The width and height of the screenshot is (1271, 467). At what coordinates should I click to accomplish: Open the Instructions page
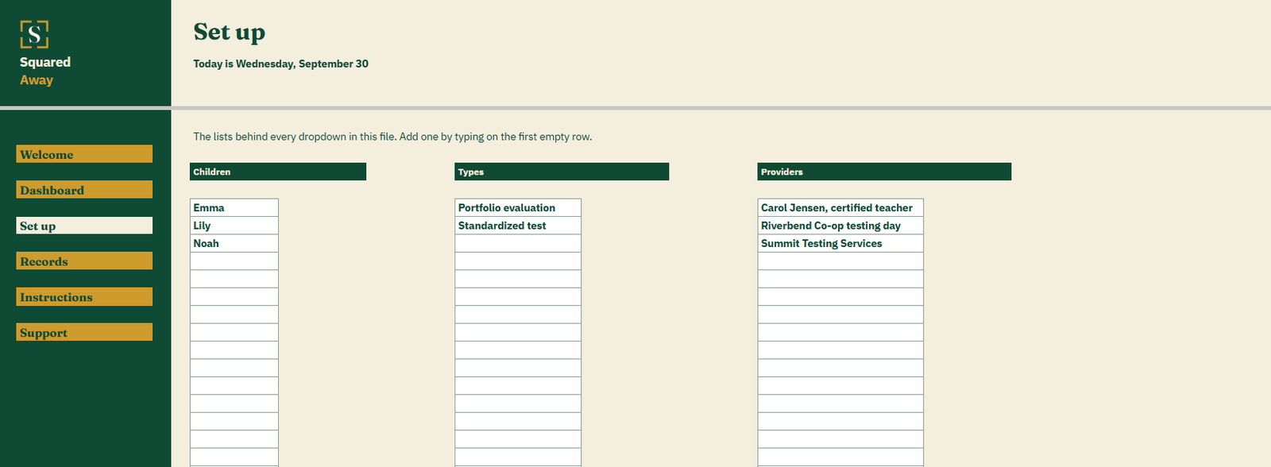pos(84,297)
